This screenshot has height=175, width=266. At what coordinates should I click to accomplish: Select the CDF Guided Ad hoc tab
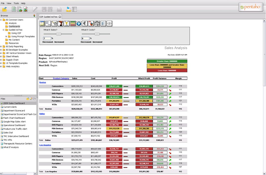click(x=49, y=17)
